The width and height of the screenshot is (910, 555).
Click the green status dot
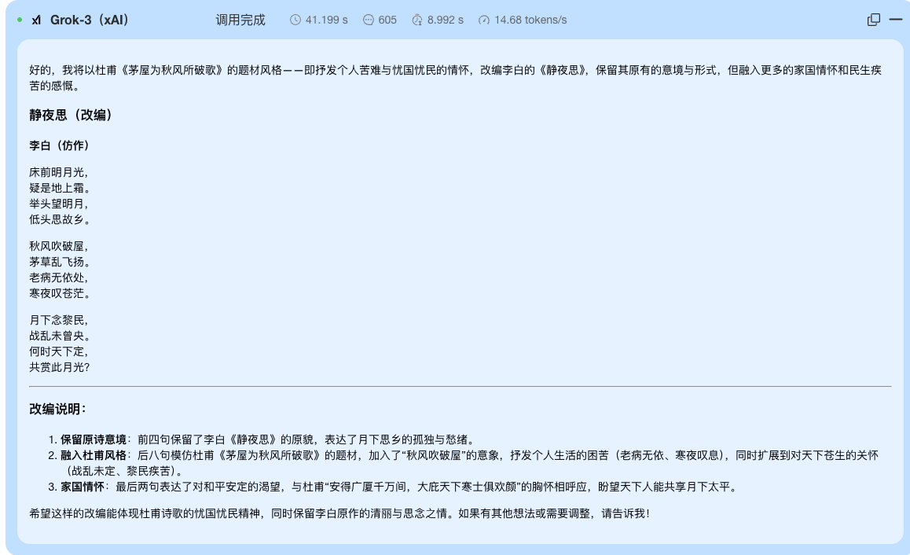[x=20, y=20]
